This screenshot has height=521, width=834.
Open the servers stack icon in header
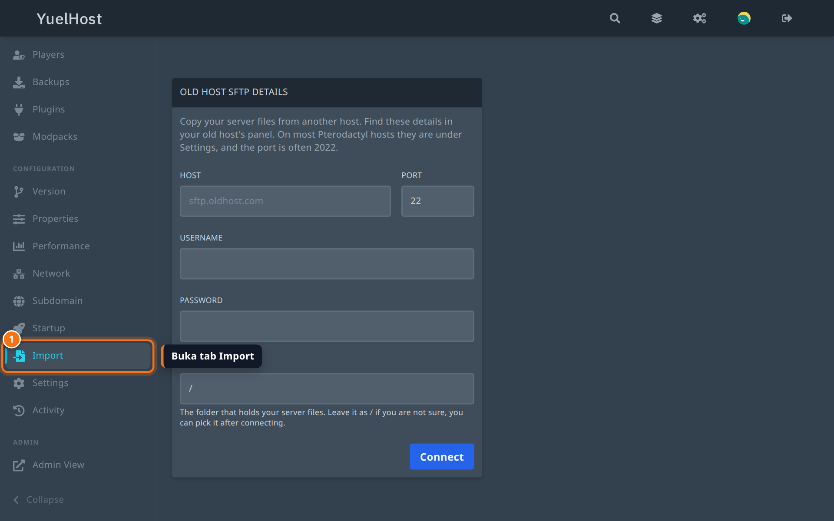tap(657, 18)
